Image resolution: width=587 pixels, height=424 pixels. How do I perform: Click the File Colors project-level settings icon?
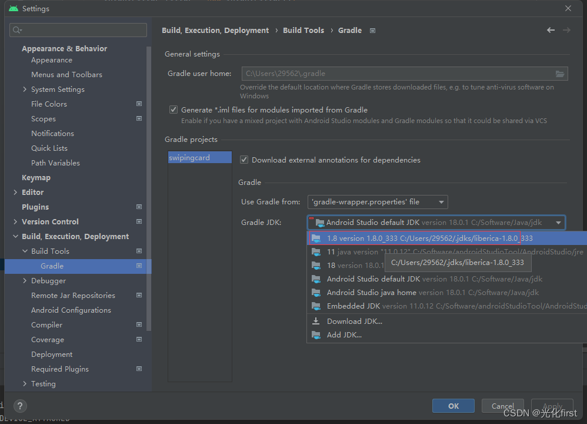click(x=139, y=104)
